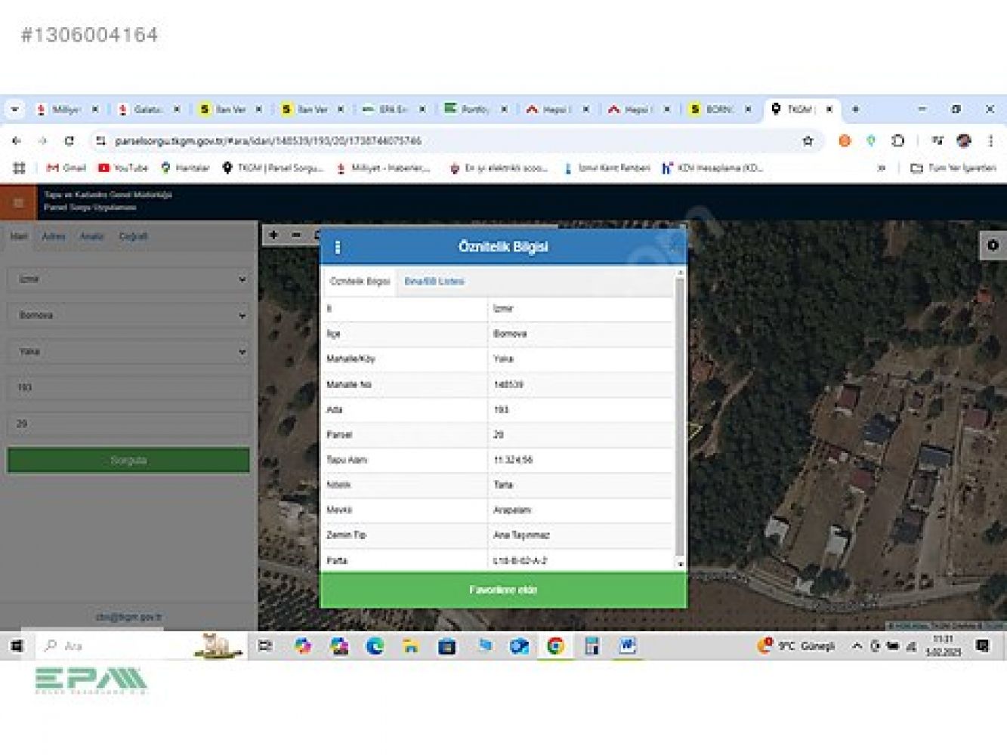1007x755 pixels.
Task: Zoom out the map with minus button
Action: coord(296,236)
